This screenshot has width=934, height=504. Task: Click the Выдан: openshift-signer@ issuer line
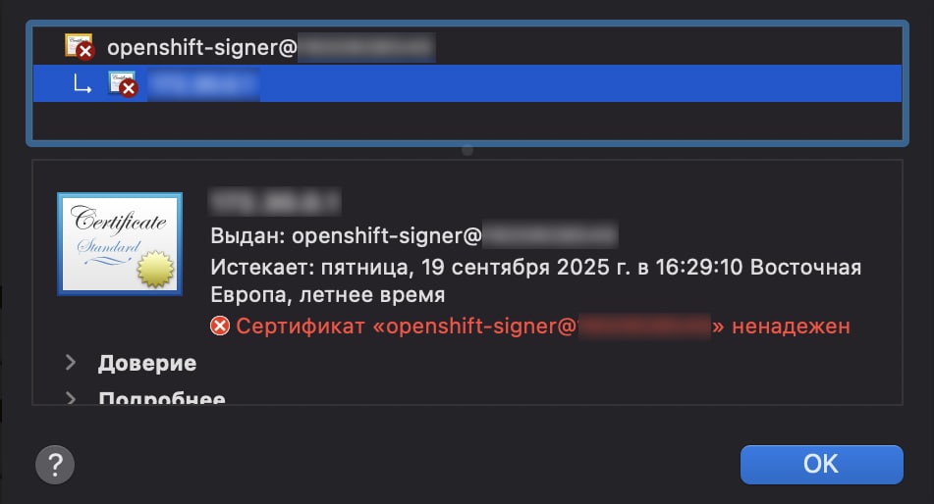click(414, 235)
